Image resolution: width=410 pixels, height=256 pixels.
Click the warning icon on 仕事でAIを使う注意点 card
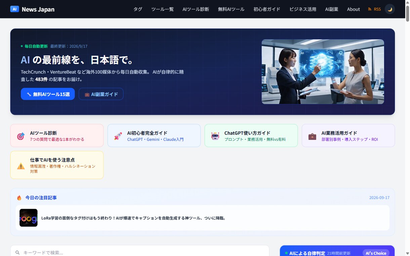point(21,166)
